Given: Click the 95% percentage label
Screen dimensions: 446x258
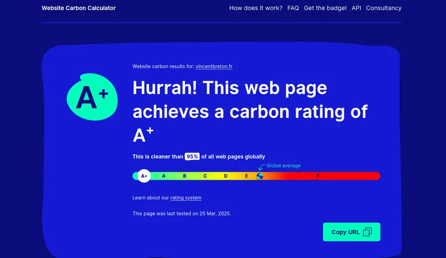Looking at the screenshot, I should 192,156.
